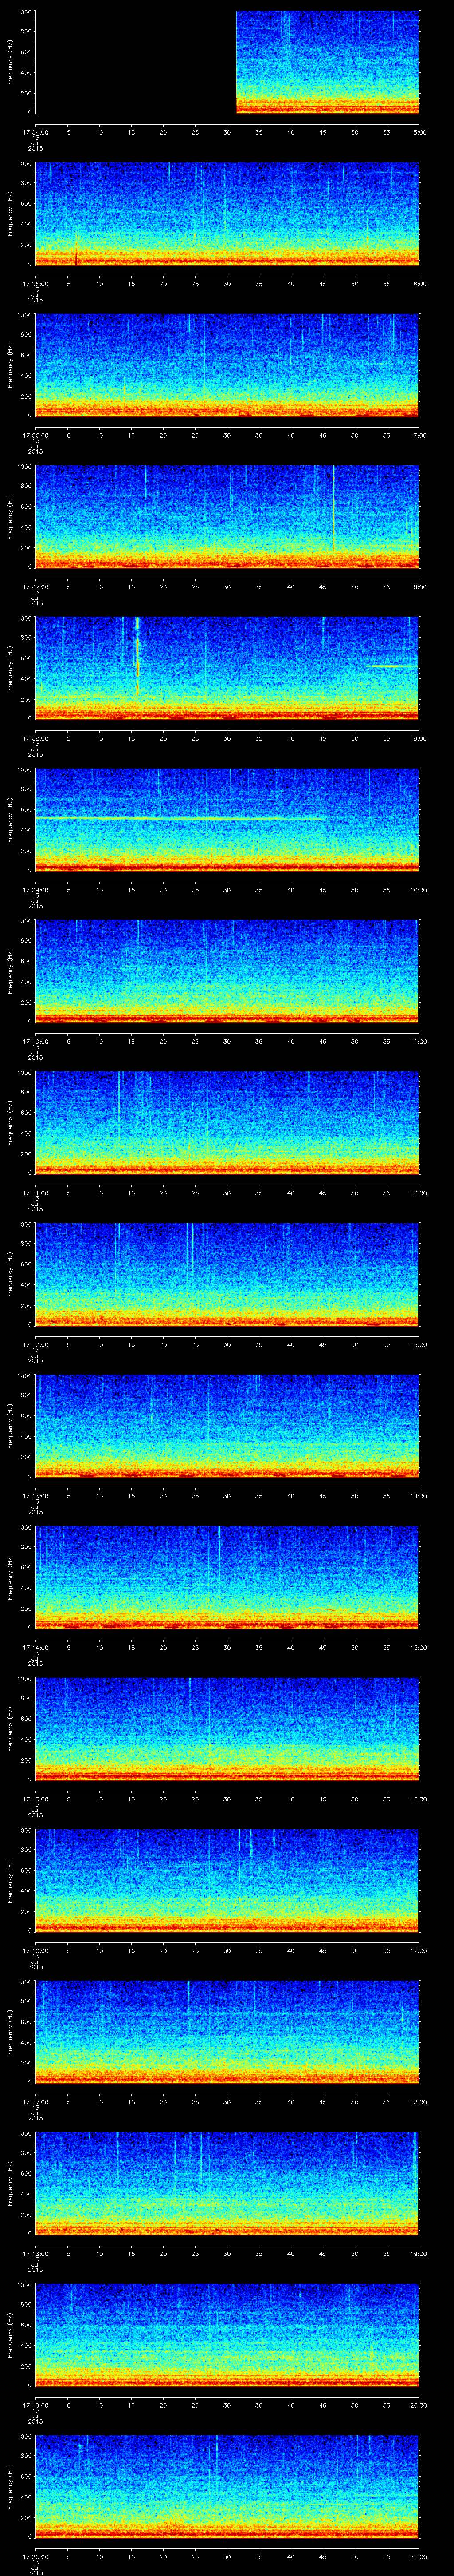Click the 17:11:00 start time label
454x2576 pixels.
coord(35,1193)
